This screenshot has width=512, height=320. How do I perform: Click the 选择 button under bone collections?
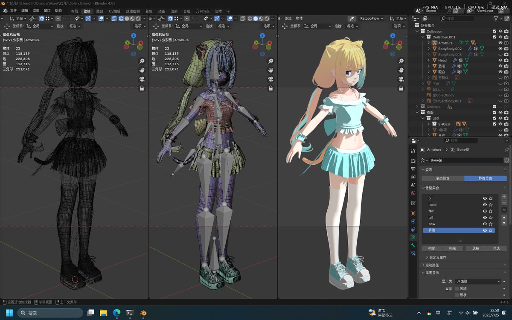coord(475,248)
